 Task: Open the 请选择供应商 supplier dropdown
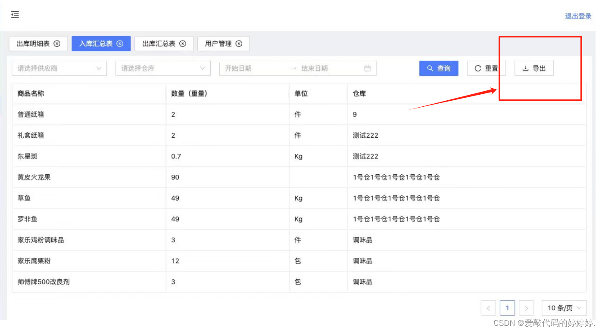click(x=59, y=68)
